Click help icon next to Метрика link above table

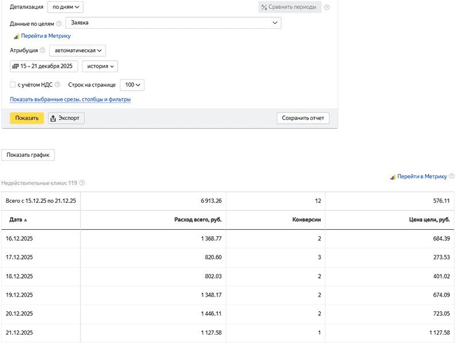(452, 177)
